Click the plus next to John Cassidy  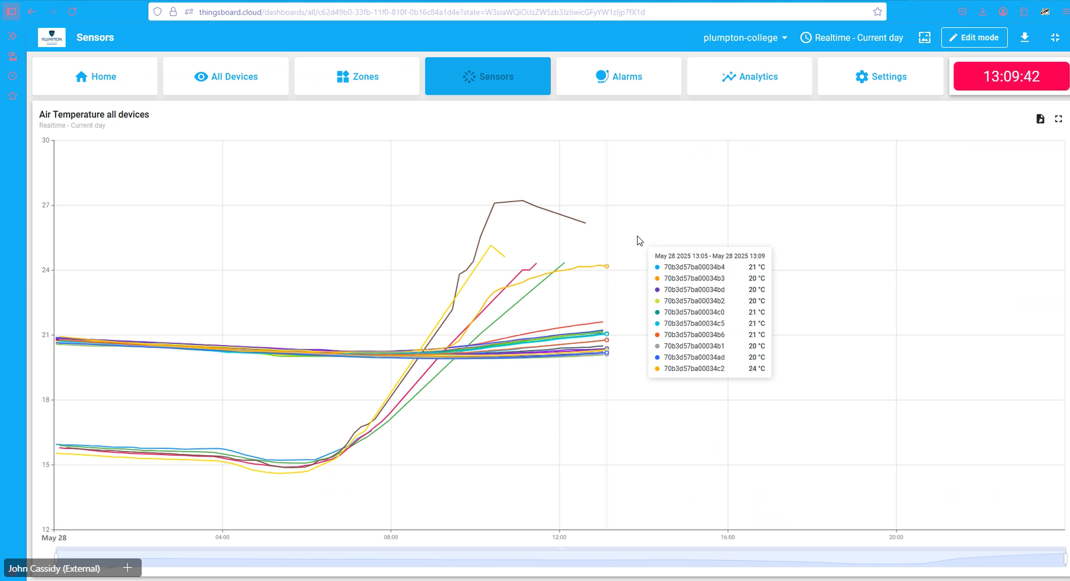point(128,568)
